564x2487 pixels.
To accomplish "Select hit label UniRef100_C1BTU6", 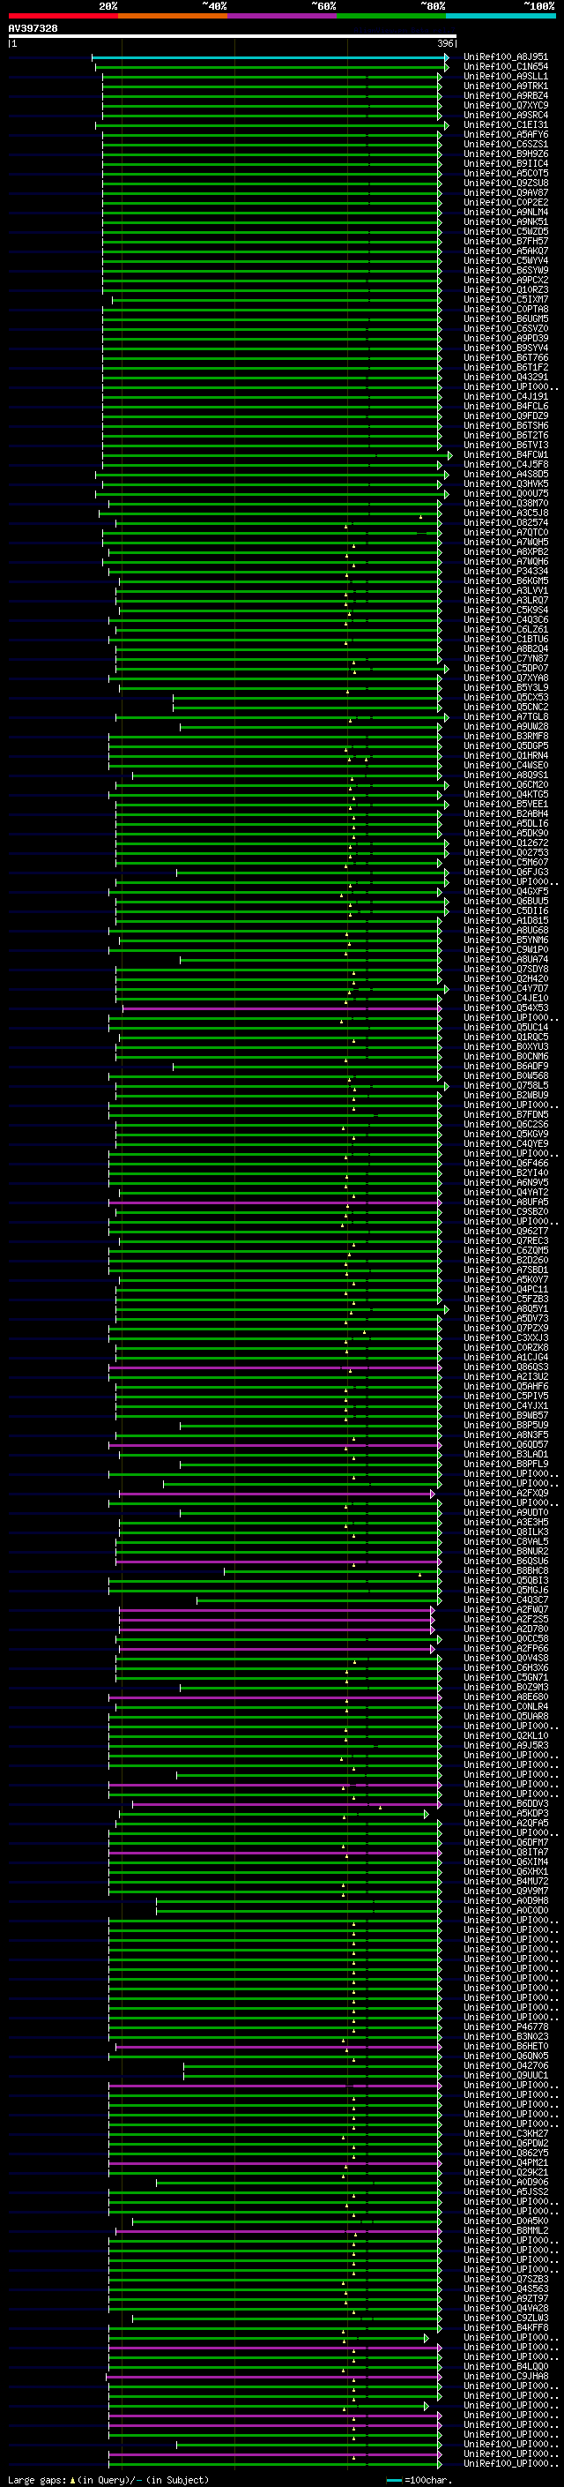I will pyautogui.click(x=506, y=639).
